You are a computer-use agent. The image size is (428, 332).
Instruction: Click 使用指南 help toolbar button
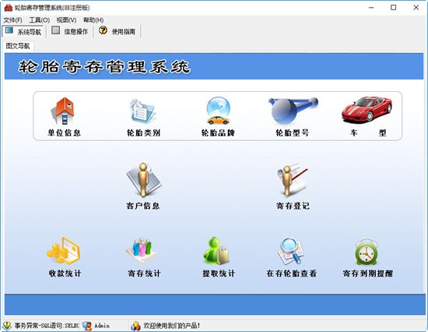118,31
